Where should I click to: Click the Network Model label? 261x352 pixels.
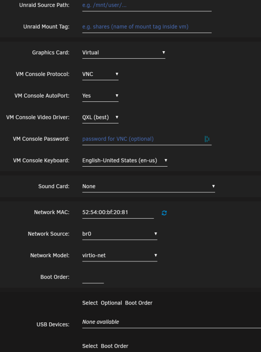pyautogui.click(x=50, y=255)
